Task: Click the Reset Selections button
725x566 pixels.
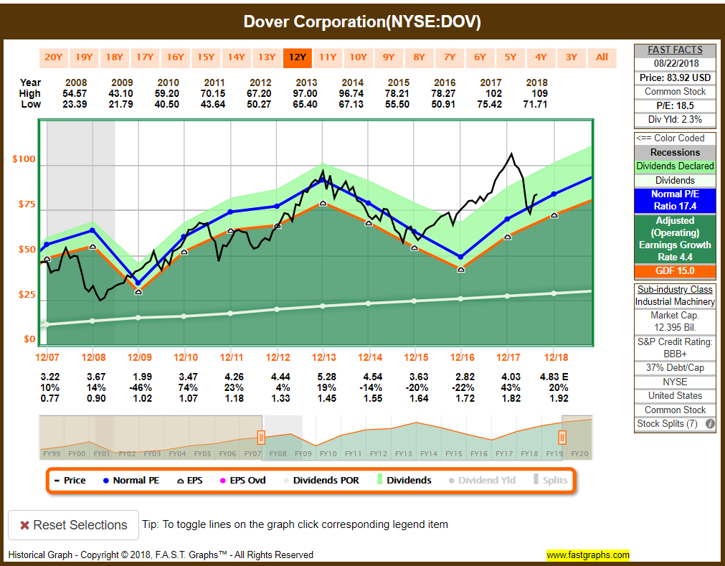Action: [x=74, y=525]
